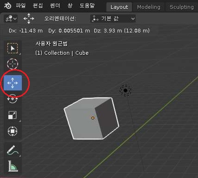
Task: Click the Blender logo icon
Action: [x=7, y=6]
